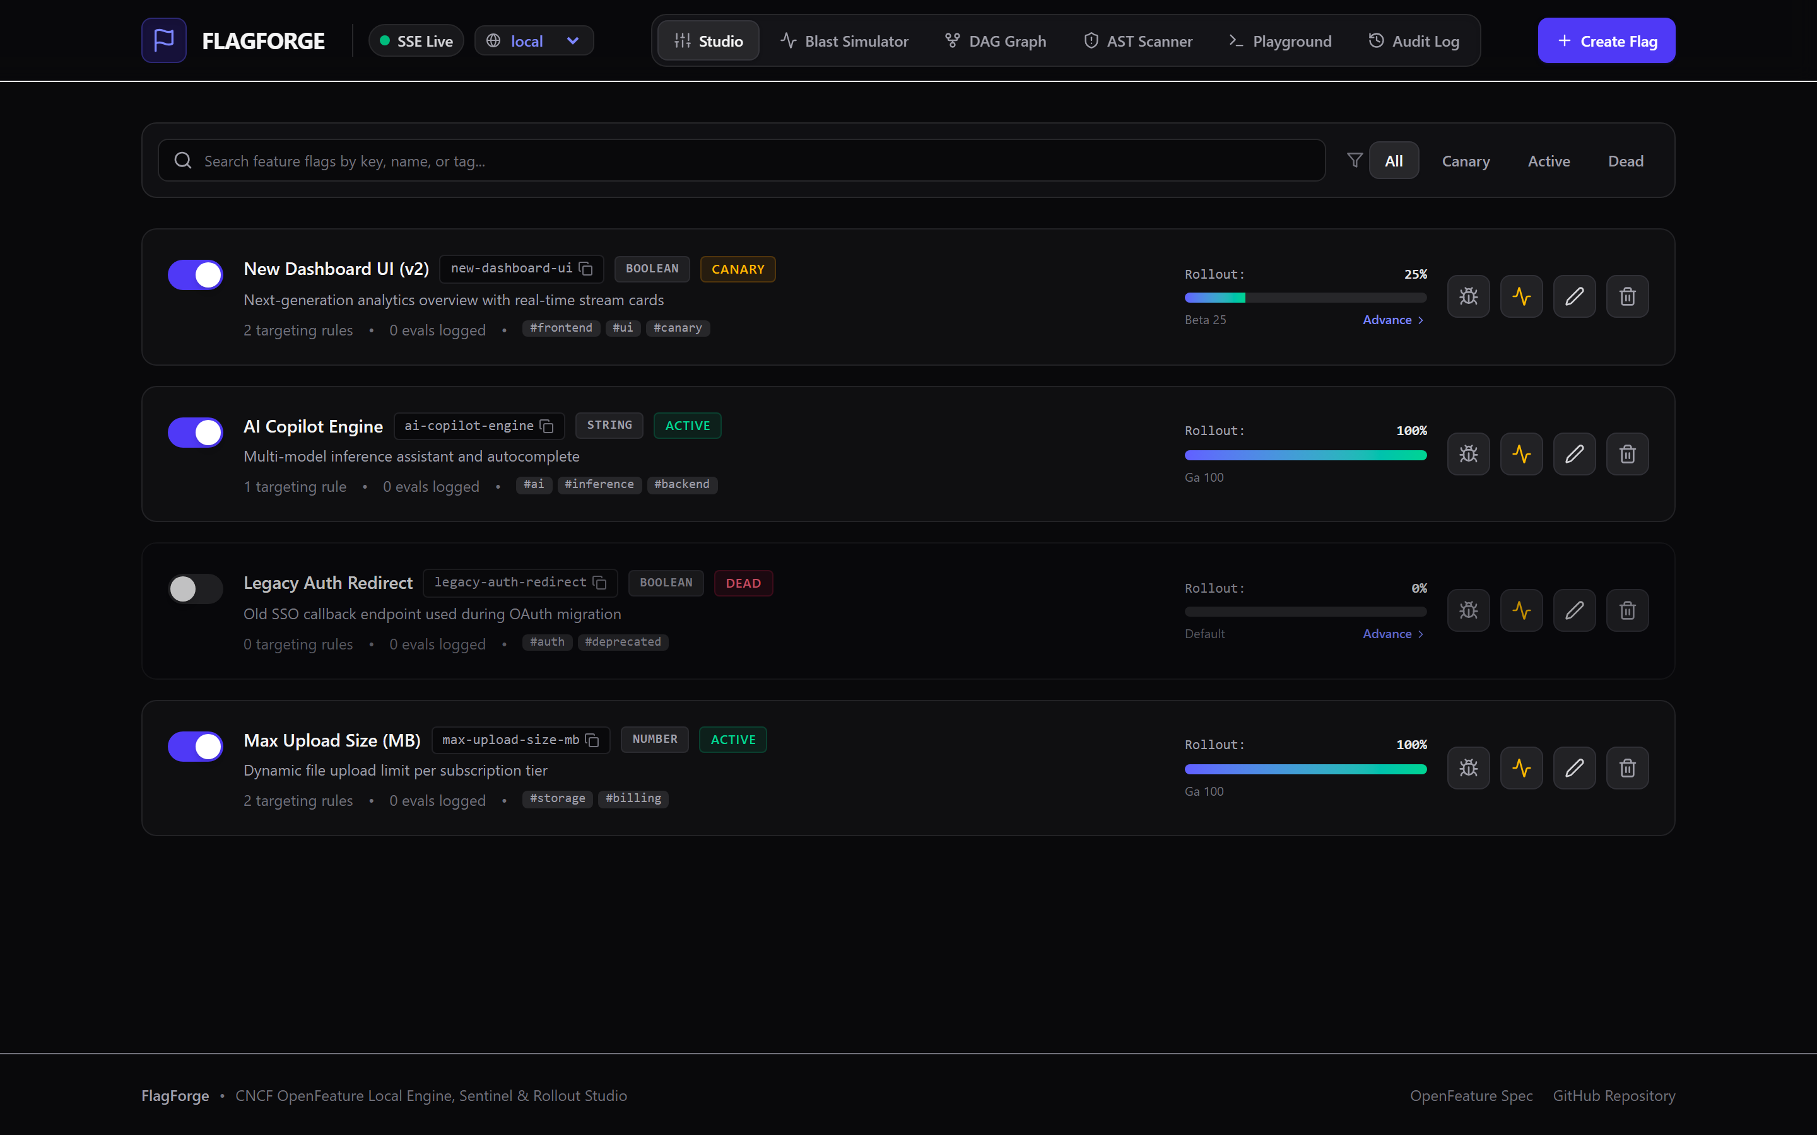Select the All filter
The width and height of the screenshot is (1817, 1135).
1394,161
